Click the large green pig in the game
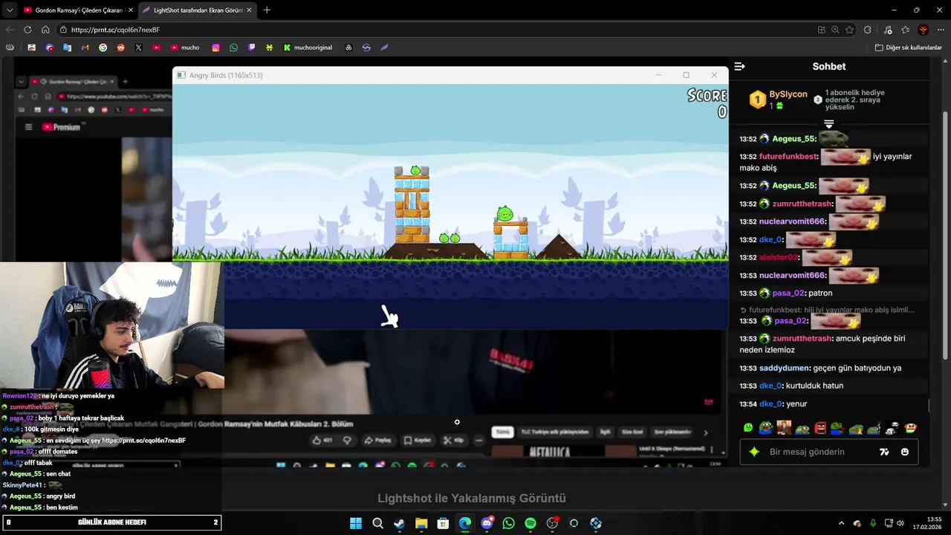 tap(505, 214)
